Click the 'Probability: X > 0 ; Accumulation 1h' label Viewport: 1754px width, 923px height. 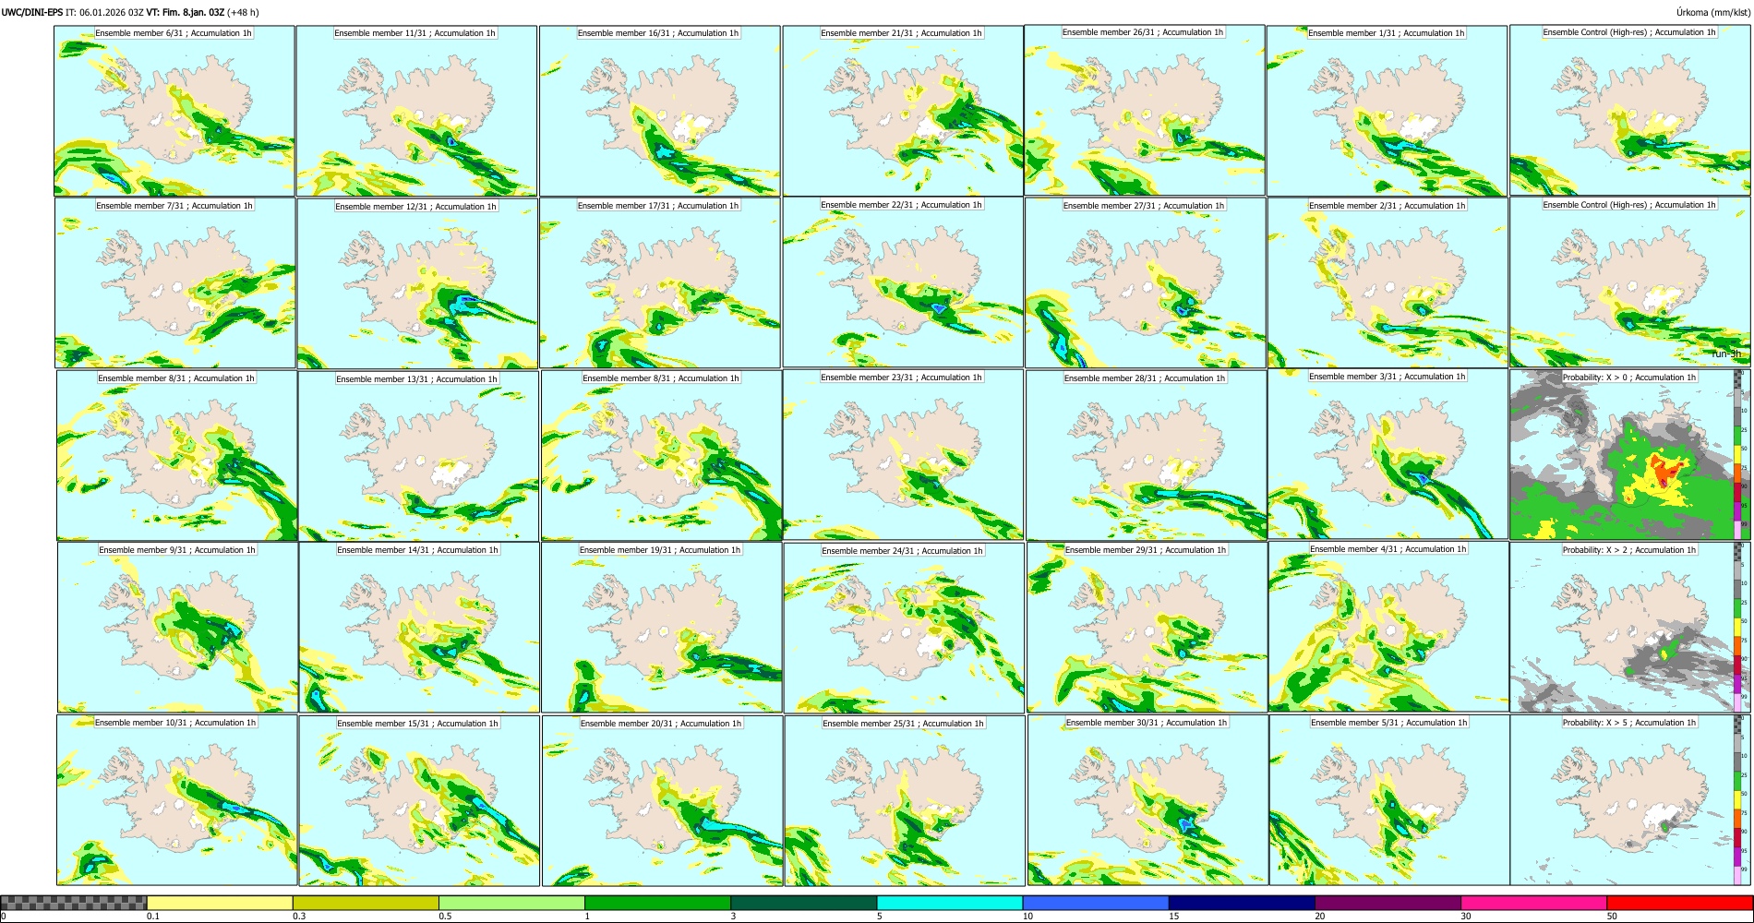click(1629, 377)
